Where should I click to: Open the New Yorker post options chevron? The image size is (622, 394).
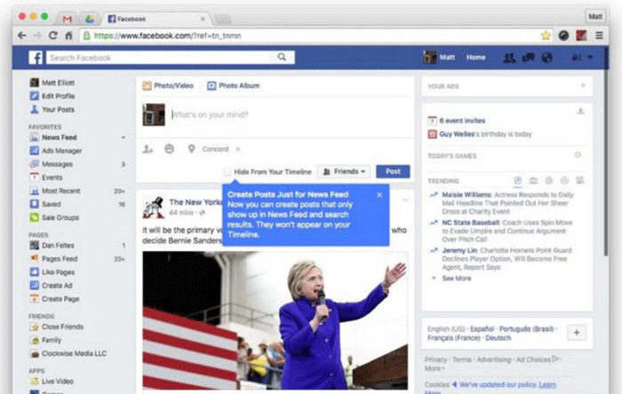[x=405, y=200]
